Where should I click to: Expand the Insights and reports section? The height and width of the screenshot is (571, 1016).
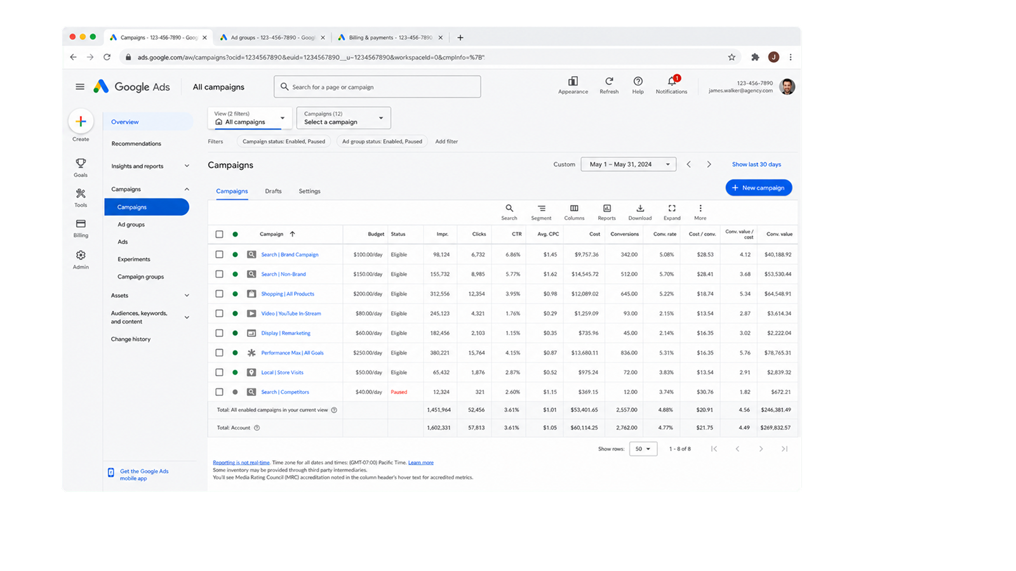click(150, 166)
